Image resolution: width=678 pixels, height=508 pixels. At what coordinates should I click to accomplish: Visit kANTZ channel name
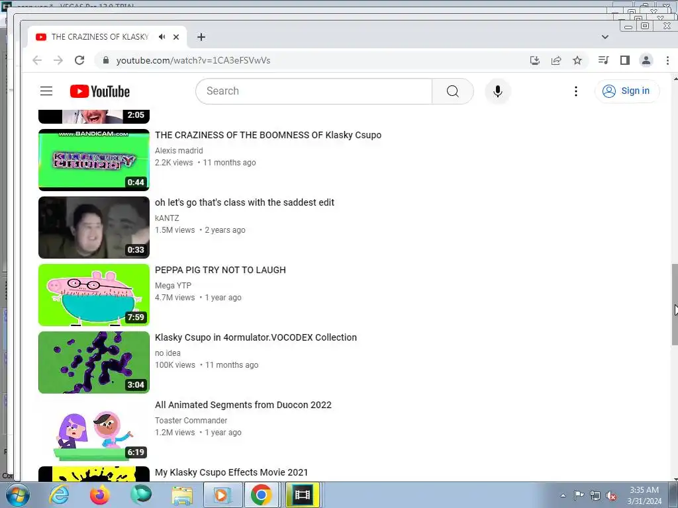[167, 218]
